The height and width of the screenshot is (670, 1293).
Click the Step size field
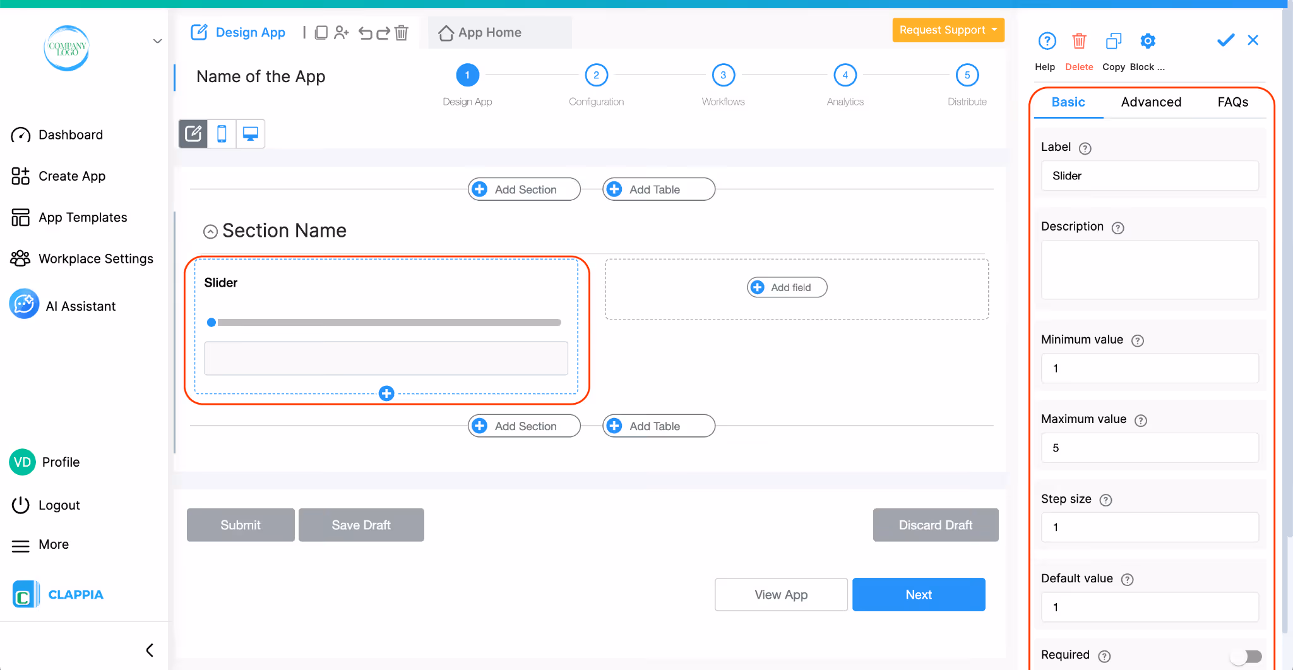[1150, 527]
